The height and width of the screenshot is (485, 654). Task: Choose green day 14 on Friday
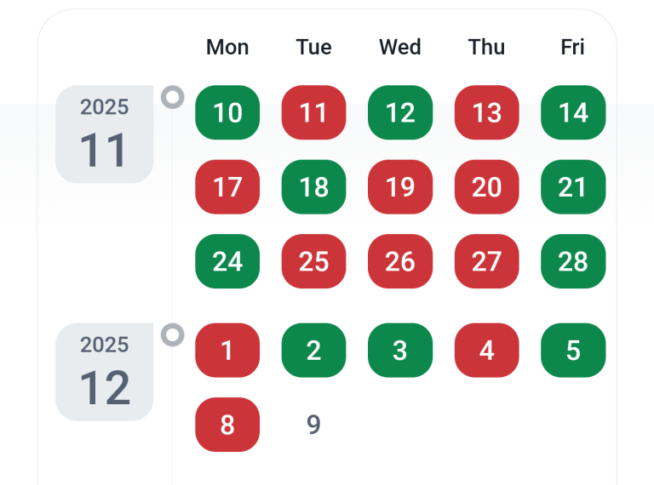573,112
